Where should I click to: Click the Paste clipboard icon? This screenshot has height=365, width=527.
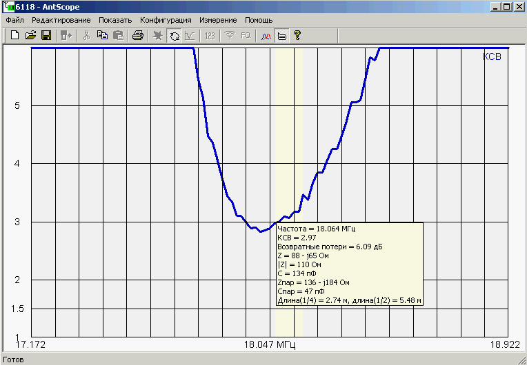[118, 36]
